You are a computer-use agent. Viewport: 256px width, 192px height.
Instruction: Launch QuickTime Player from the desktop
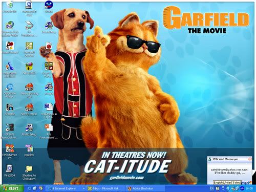tap(10, 87)
